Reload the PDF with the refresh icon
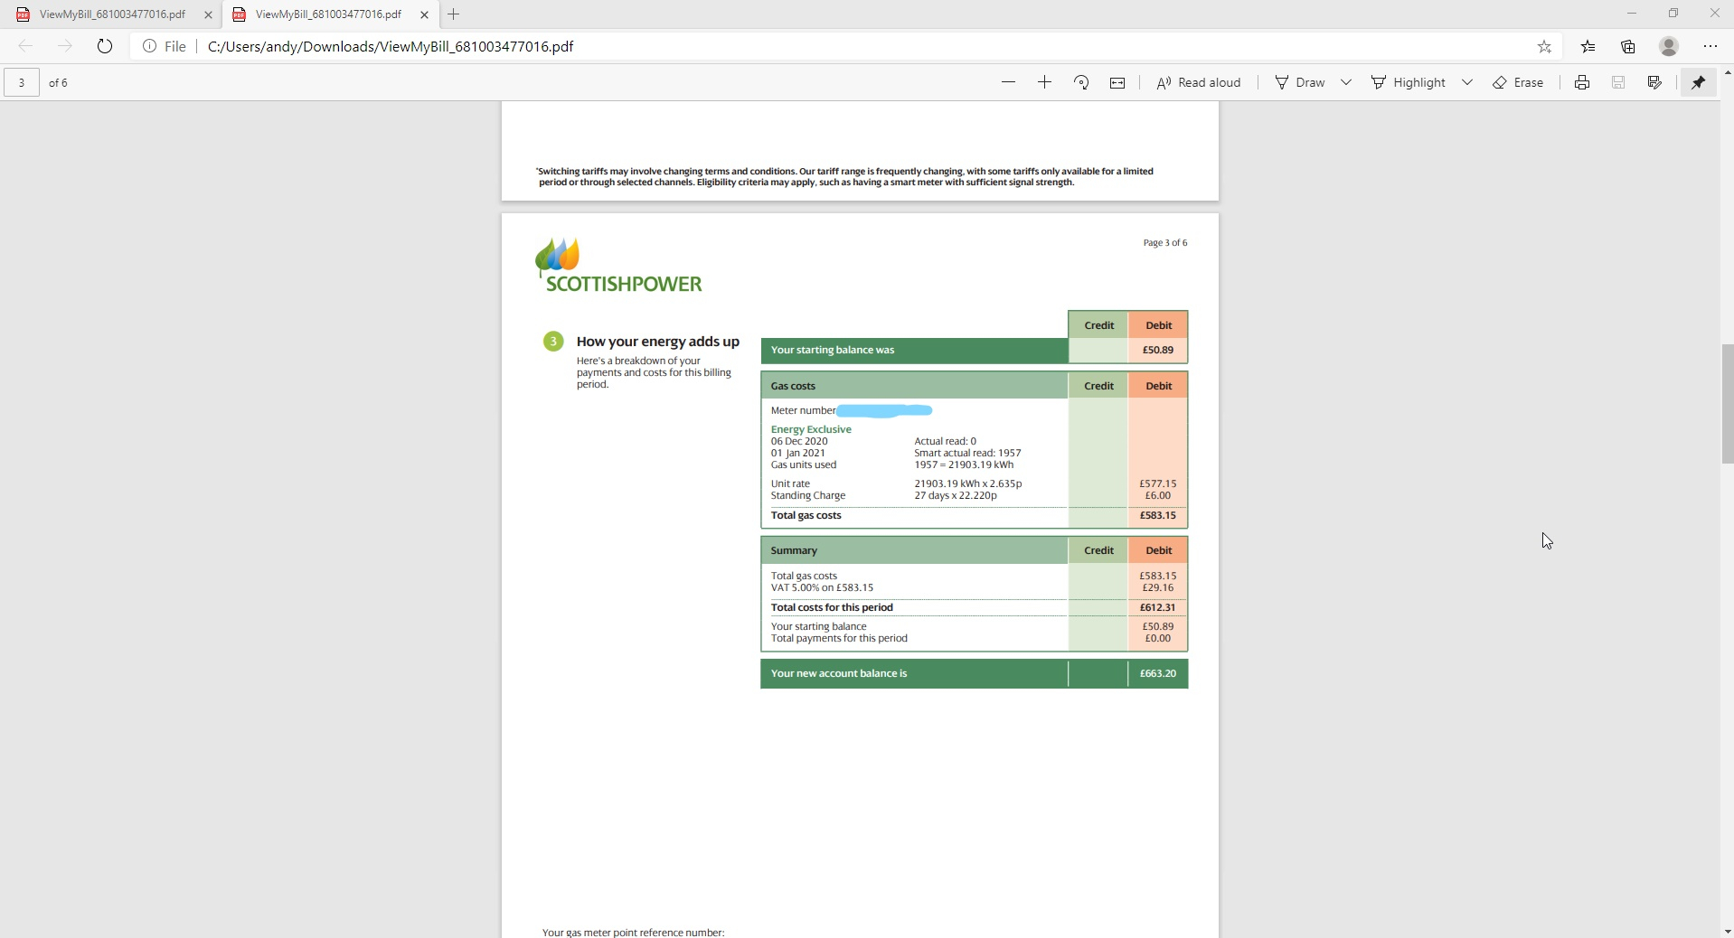The height and width of the screenshot is (938, 1734). (x=104, y=46)
